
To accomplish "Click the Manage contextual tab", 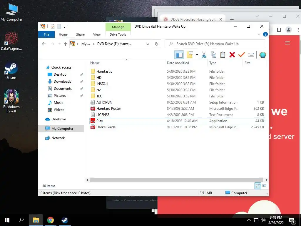I will pyautogui.click(x=118, y=27).
